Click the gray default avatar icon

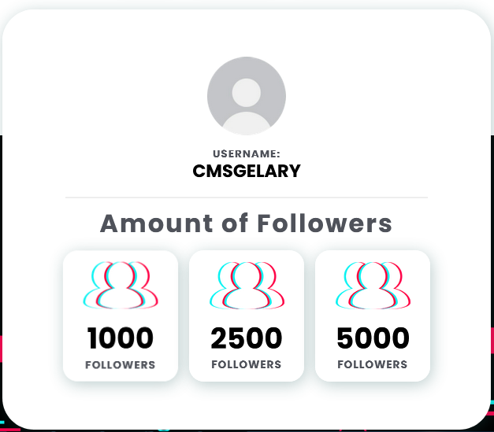click(x=247, y=96)
